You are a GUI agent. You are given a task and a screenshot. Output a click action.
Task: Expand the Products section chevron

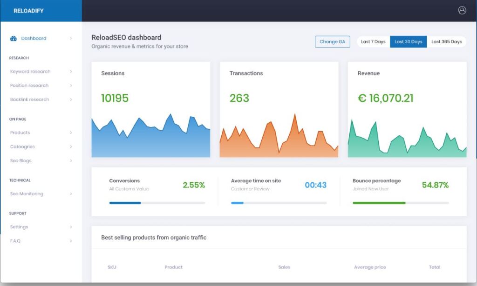[x=71, y=133]
